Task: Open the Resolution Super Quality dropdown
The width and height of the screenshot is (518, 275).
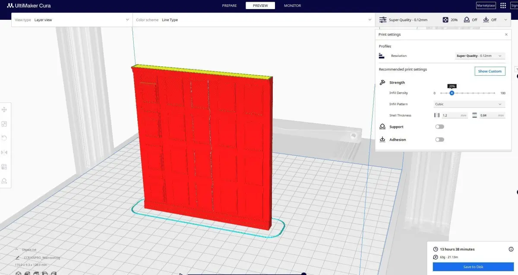Action: pos(480,56)
